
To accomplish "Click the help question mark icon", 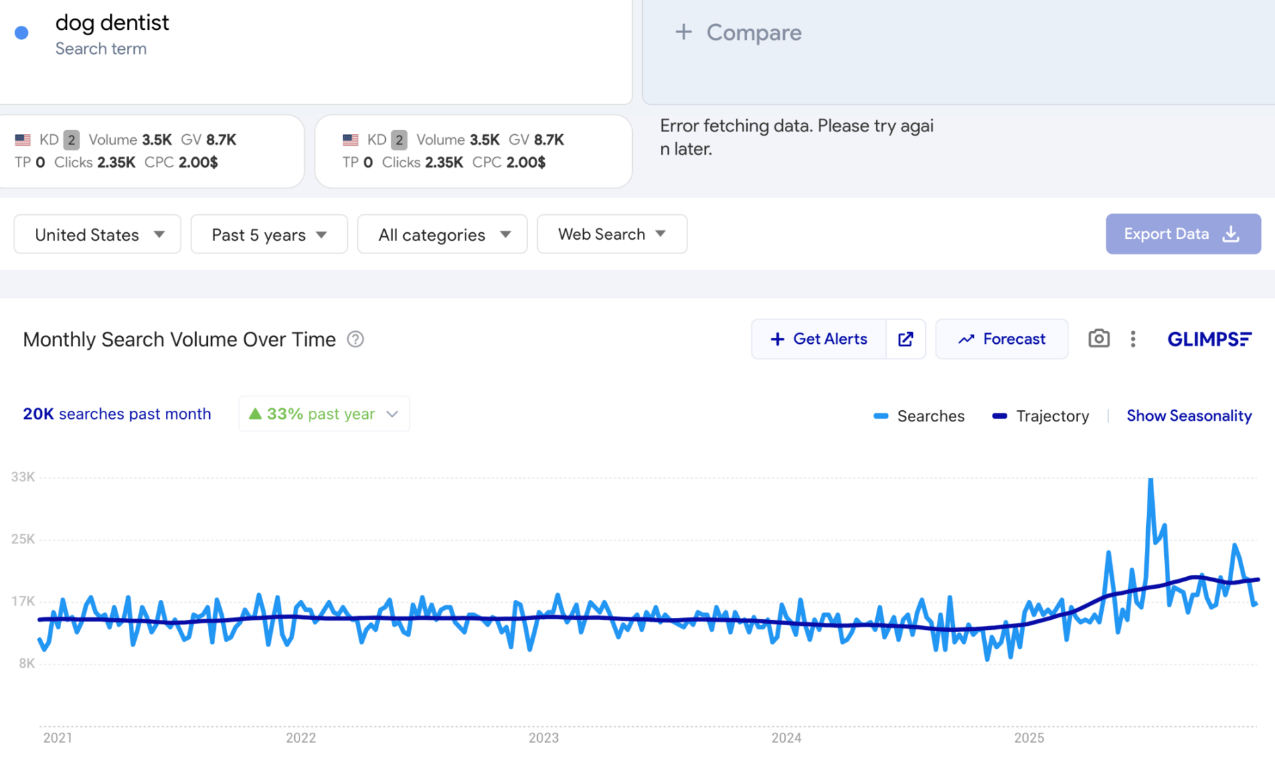I will 355,339.
